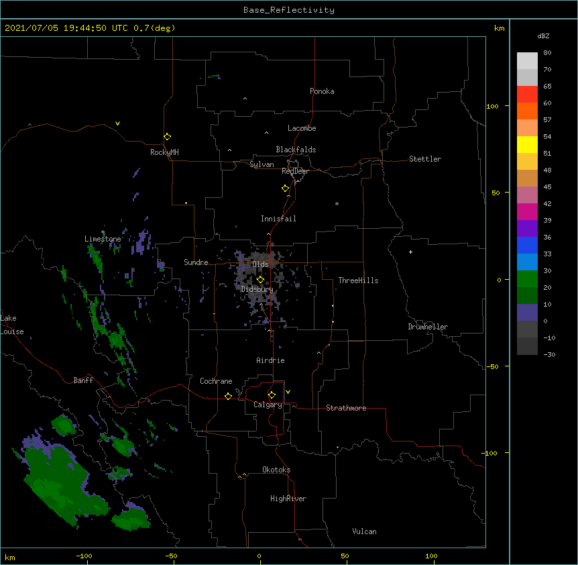Click the Olds town label
Image resolution: width=578 pixels, height=565 pixels.
coord(260,264)
